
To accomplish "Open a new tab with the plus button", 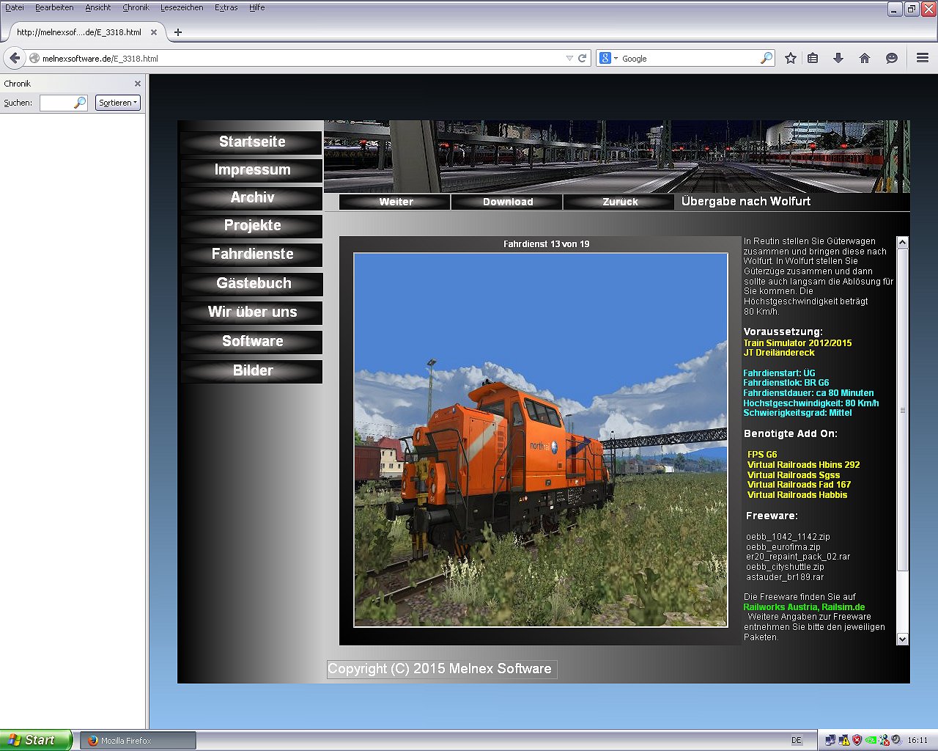I will (177, 32).
